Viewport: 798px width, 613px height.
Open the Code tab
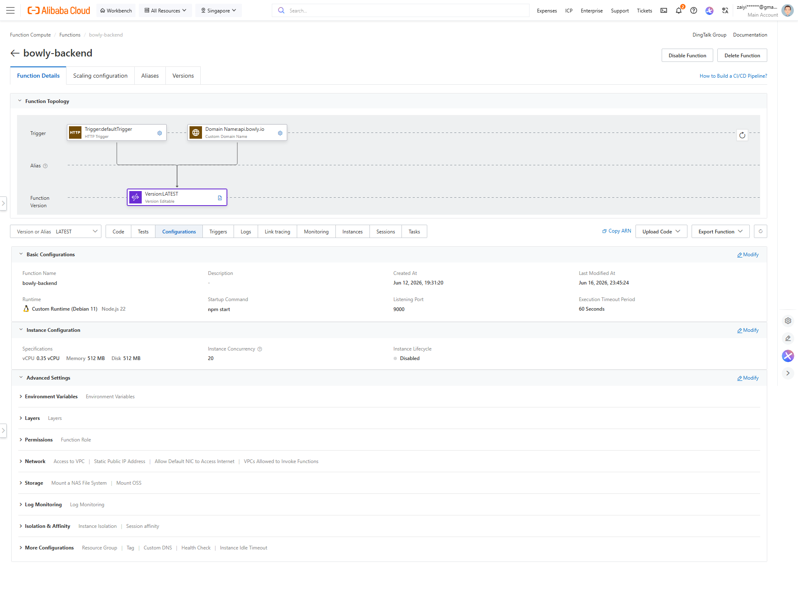tap(118, 231)
